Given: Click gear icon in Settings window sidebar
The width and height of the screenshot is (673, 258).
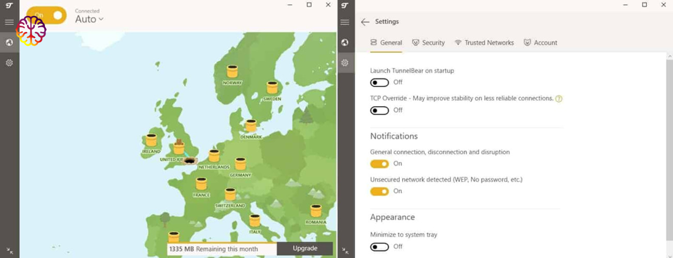Looking at the screenshot, I should click(345, 62).
